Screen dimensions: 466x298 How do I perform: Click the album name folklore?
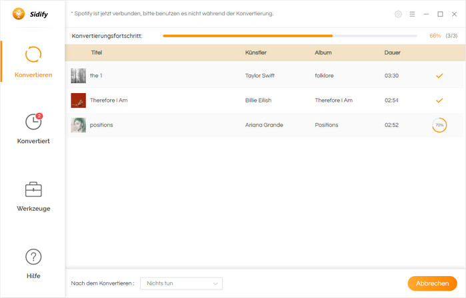pos(324,76)
